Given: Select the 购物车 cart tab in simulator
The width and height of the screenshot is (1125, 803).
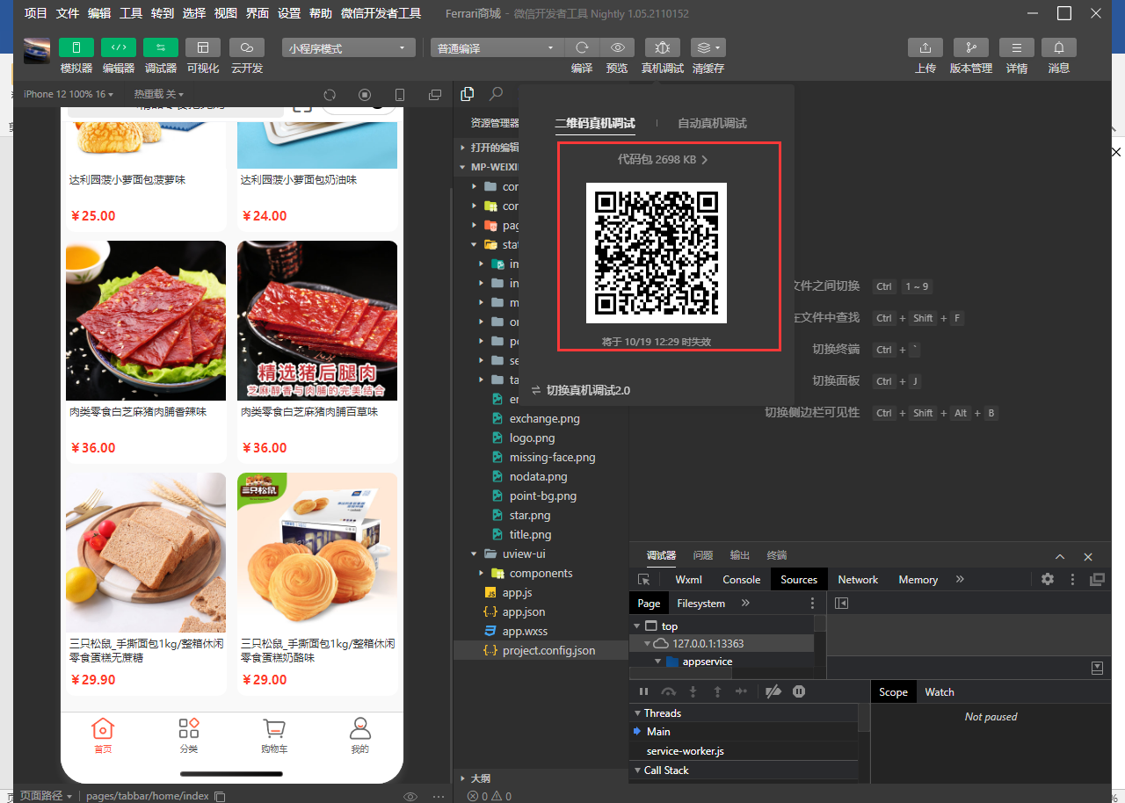Looking at the screenshot, I should (x=274, y=736).
